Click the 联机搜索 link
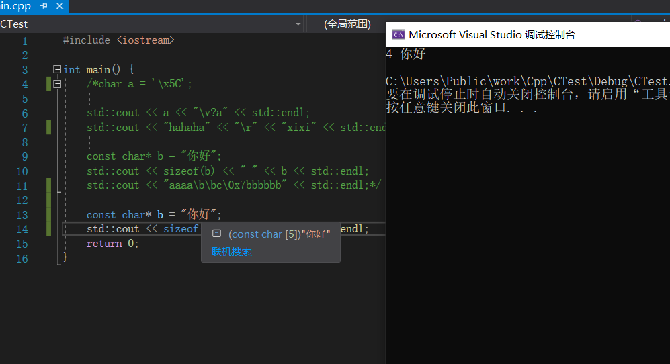This screenshot has width=670, height=364. pyautogui.click(x=232, y=251)
